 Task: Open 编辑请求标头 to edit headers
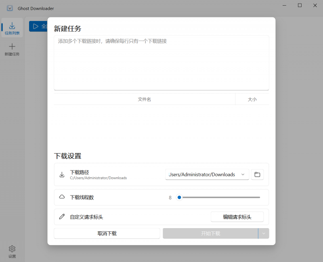point(237,217)
